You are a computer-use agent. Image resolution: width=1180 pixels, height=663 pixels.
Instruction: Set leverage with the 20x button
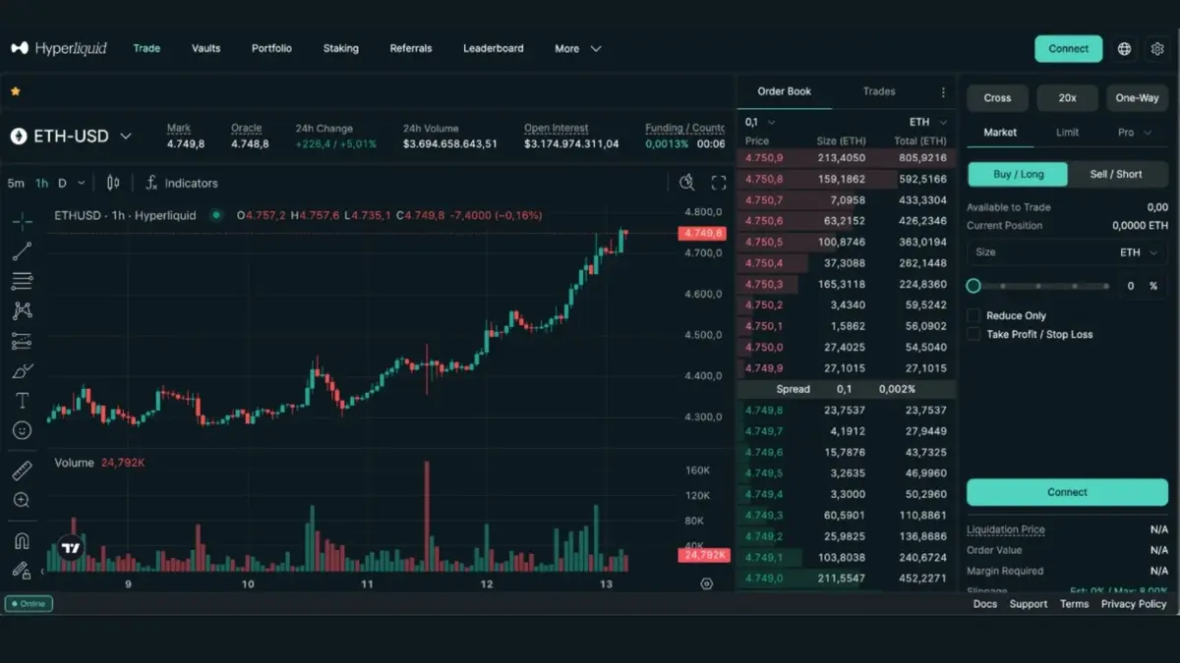tap(1067, 98)
